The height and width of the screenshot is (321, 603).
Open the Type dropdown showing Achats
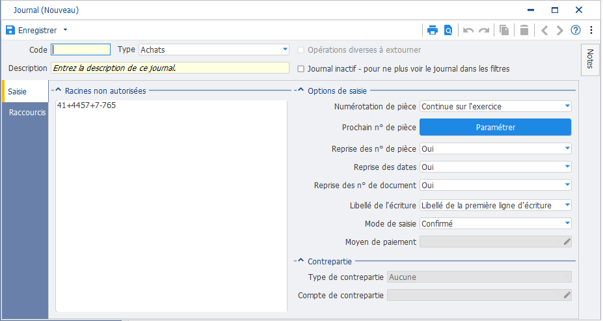click(214, 49)
